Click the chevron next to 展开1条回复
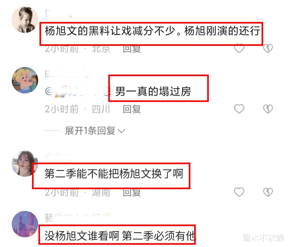288x247 pixels. click(x=121, y=131)
